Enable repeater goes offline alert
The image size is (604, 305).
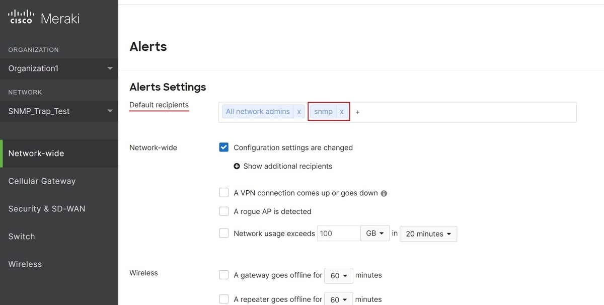click(224, 299)
